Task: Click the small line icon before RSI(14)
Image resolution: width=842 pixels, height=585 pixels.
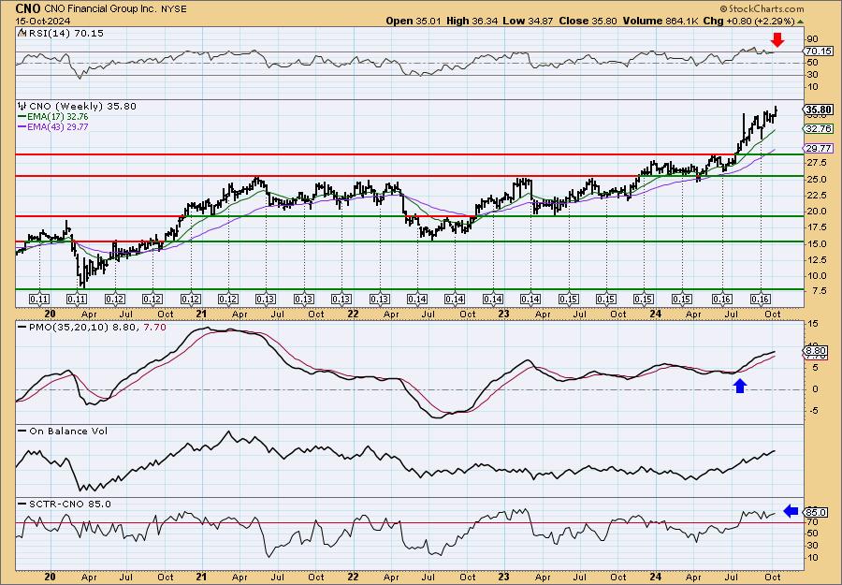Action: click(22, 33)
